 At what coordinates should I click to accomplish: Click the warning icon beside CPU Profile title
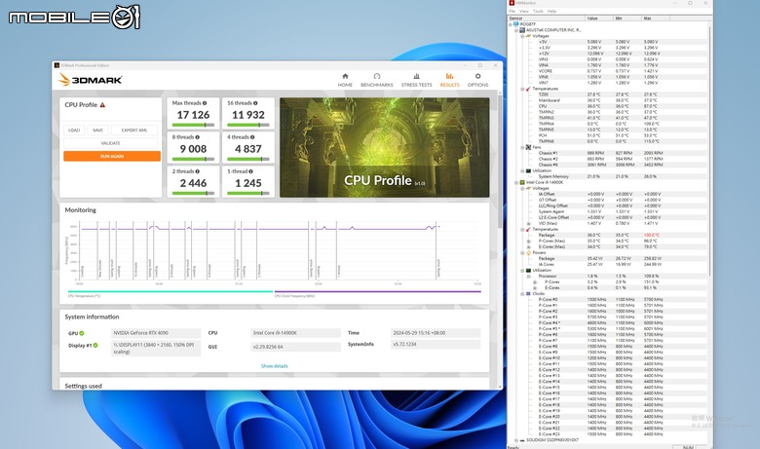click(102, 104)
